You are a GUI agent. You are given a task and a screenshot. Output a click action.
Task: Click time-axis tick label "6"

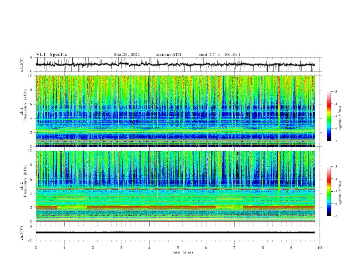click(x=206, y=248)
